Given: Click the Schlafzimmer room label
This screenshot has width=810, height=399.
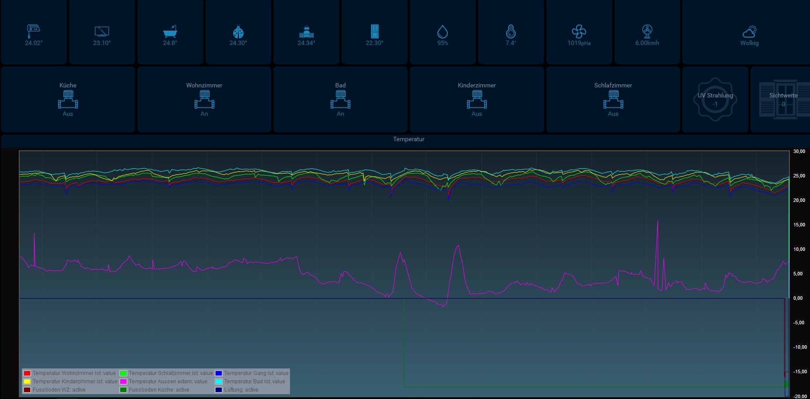Looking at the screenshot, I should pos(613,85).
